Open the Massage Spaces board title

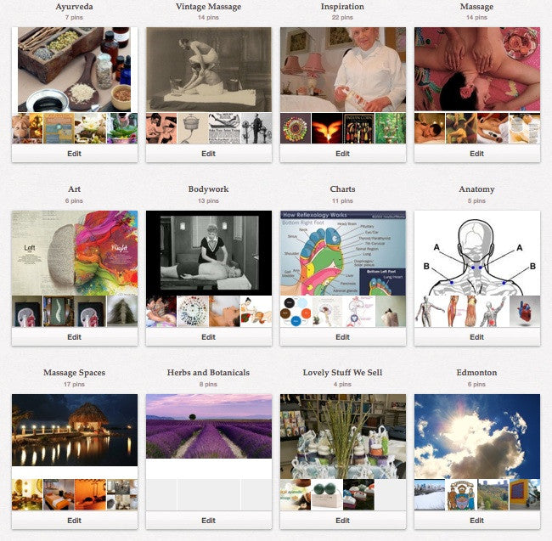(x=74, y=372)
